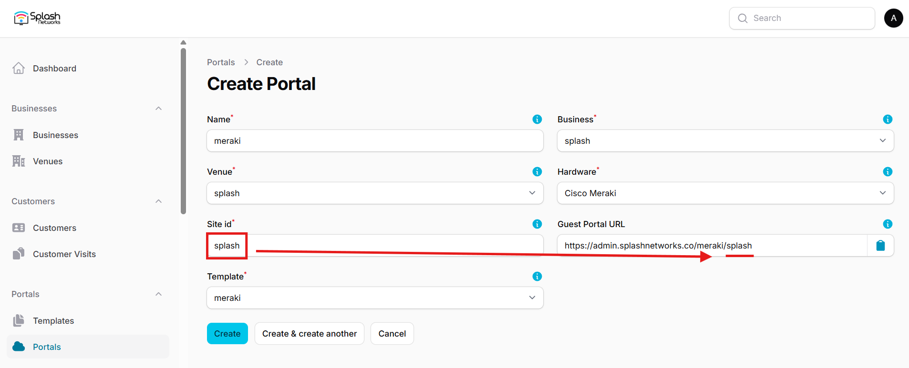The image size is (909, 368).
Task: Click the Hardware field label
Action: 577,172
